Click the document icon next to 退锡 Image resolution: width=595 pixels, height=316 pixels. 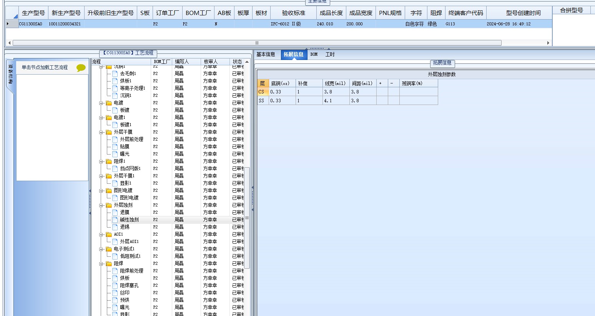115,227
